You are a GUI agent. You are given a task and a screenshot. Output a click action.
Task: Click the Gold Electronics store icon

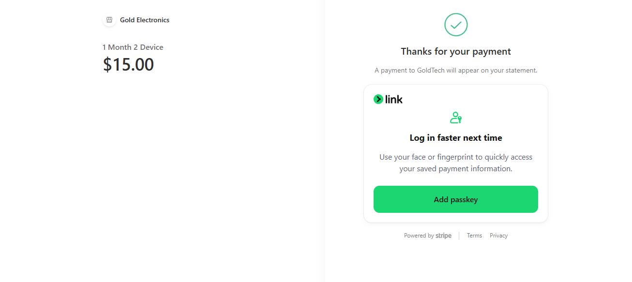pos(109,20)
